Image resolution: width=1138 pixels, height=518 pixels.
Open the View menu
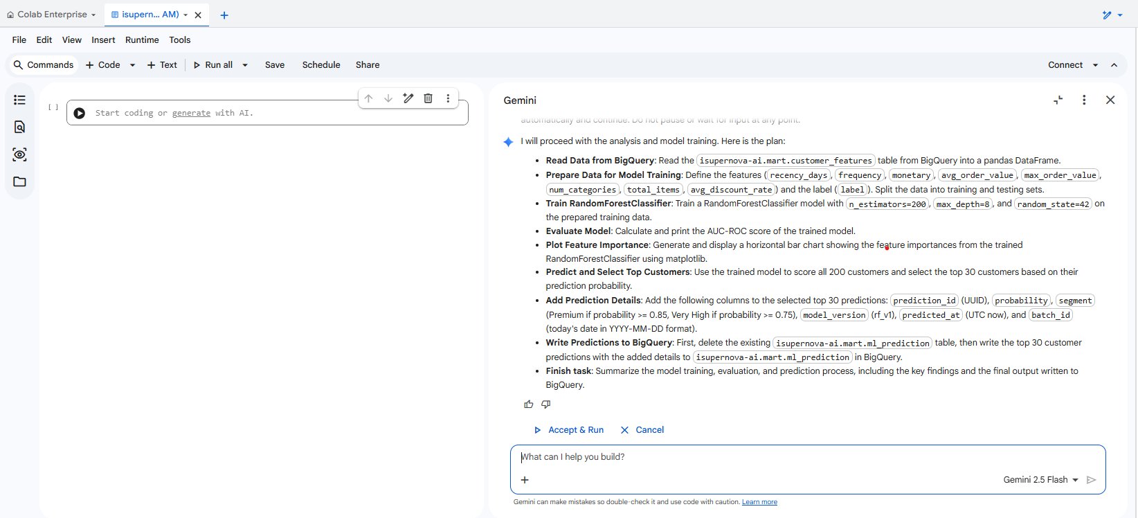(72, 40)
